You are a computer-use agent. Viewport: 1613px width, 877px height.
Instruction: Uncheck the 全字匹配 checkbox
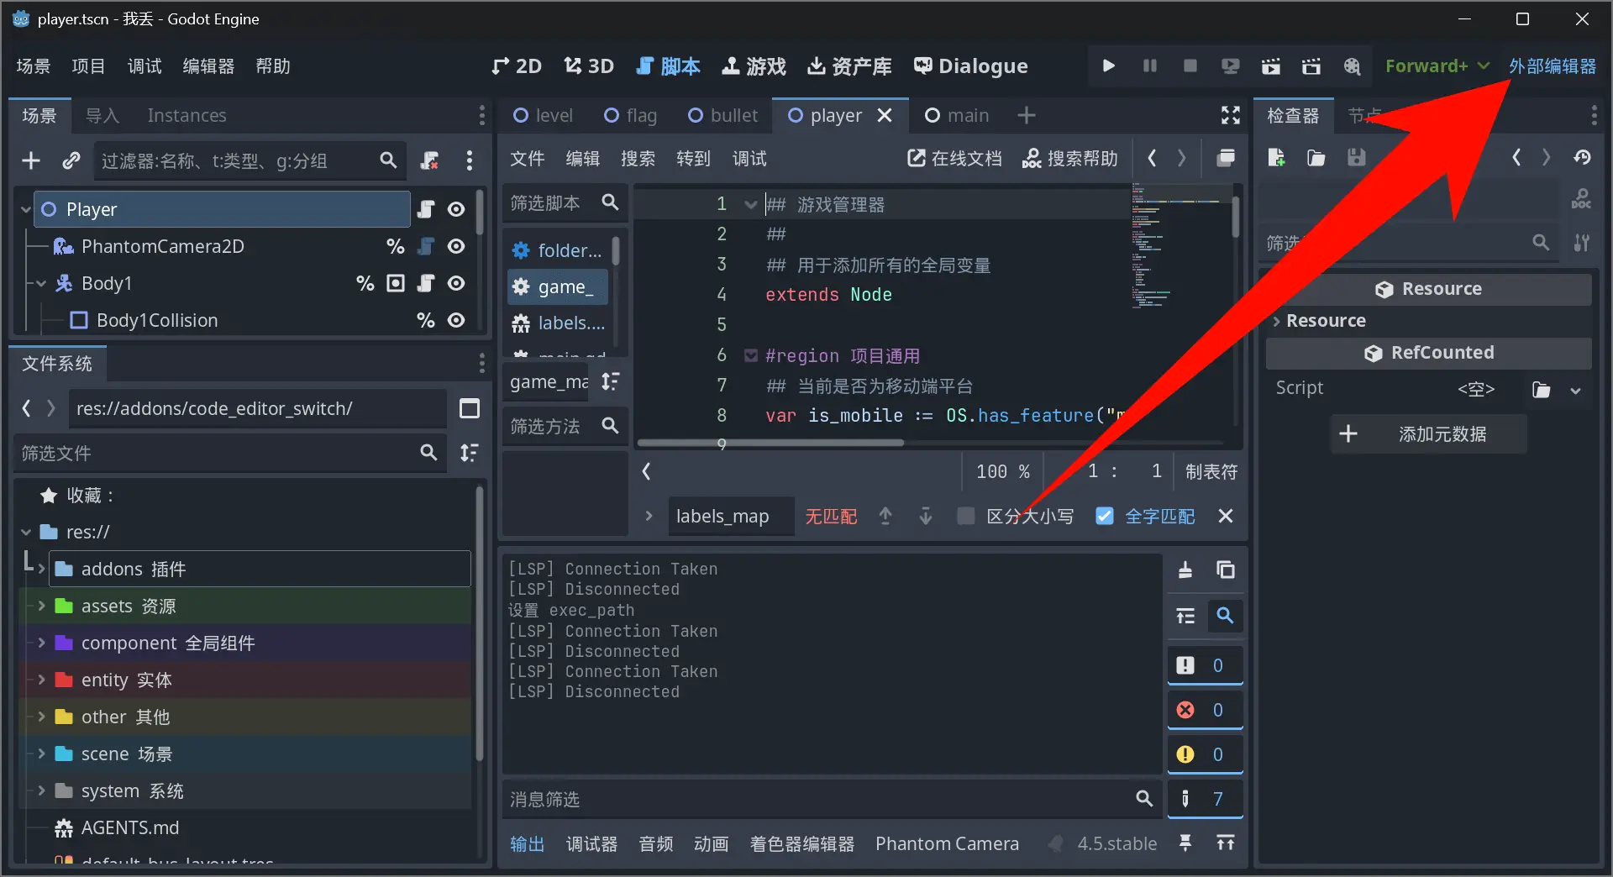(x=1105, y=516)
